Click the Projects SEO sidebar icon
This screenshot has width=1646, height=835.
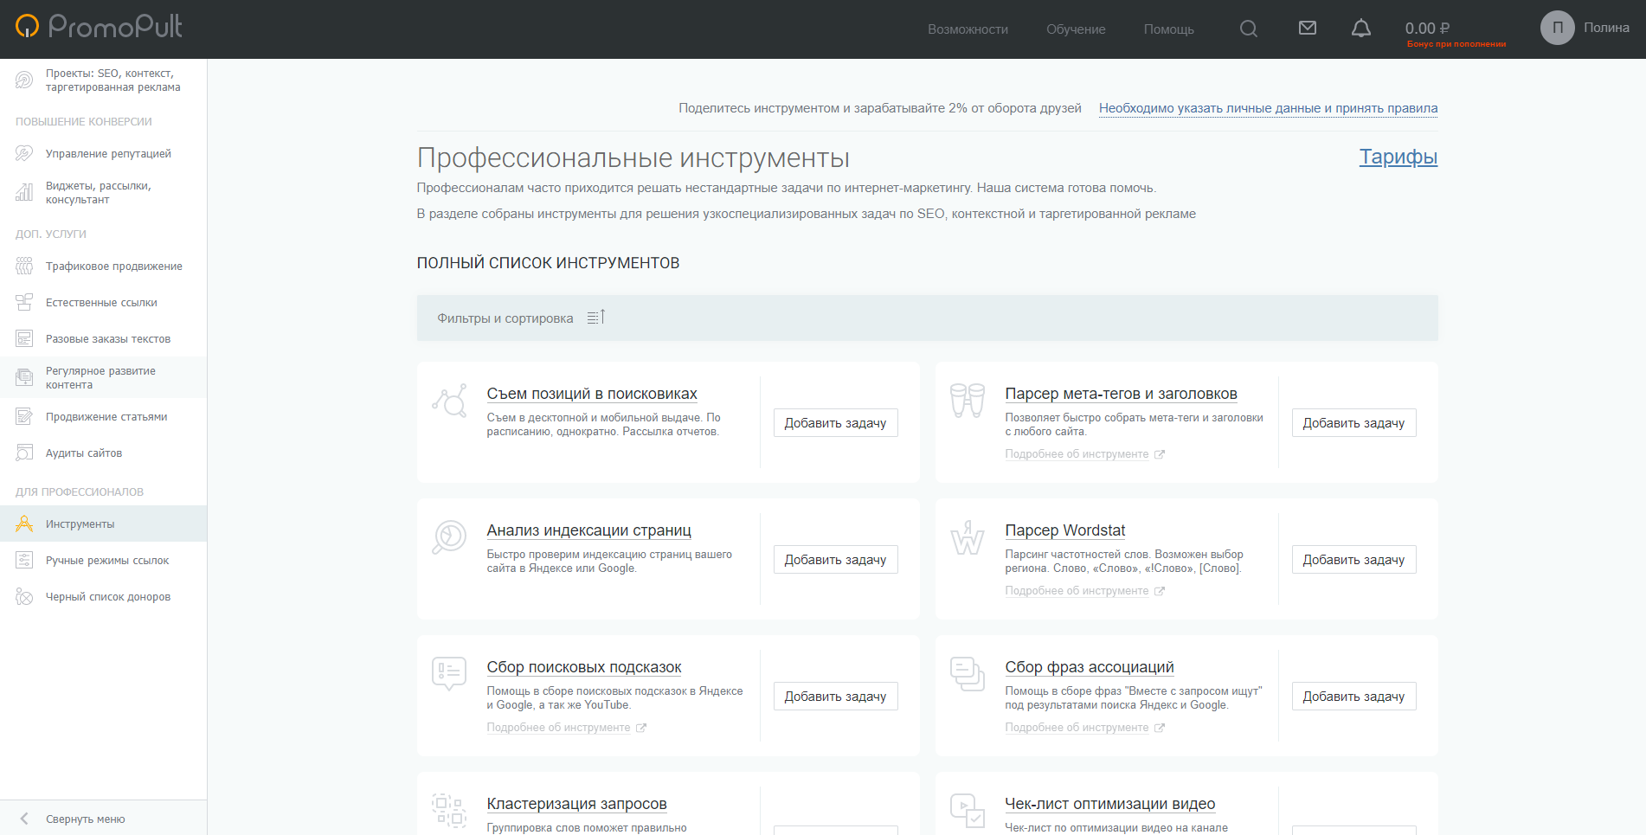click(x=24, y=80)
